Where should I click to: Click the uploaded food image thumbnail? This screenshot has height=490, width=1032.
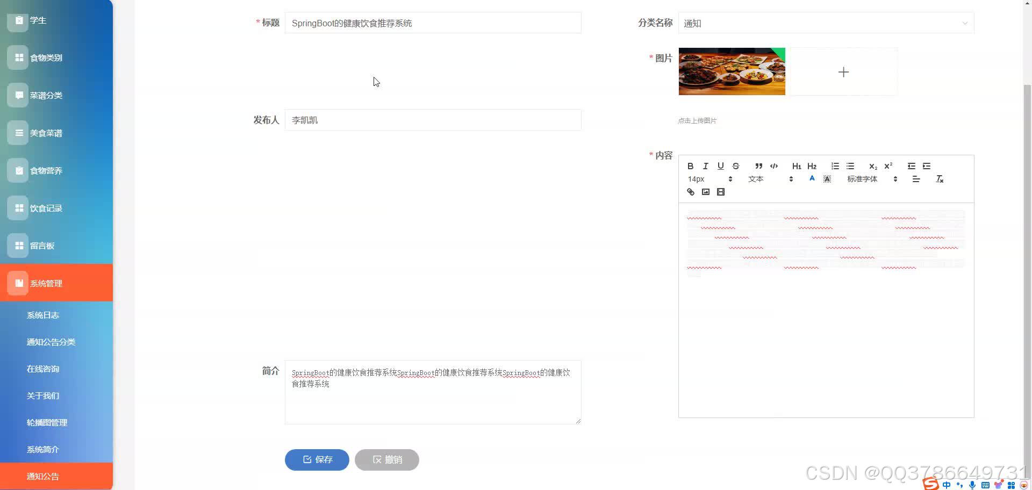pos(732,71)
